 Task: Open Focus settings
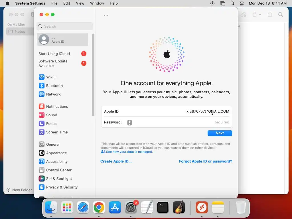(x=48, y=124)
